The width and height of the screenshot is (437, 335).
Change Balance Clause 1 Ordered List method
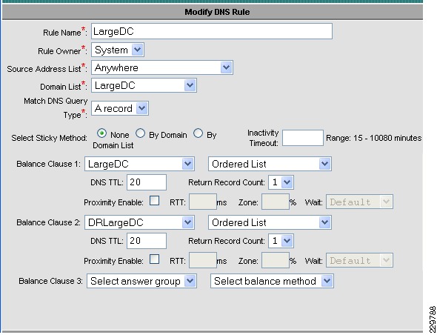tap(270, 164)
